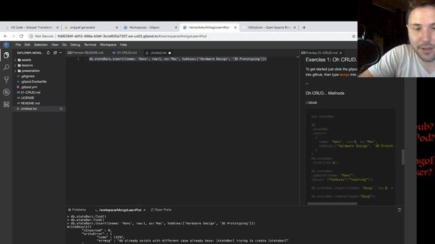Open the Go menu

tap(65, 45)
